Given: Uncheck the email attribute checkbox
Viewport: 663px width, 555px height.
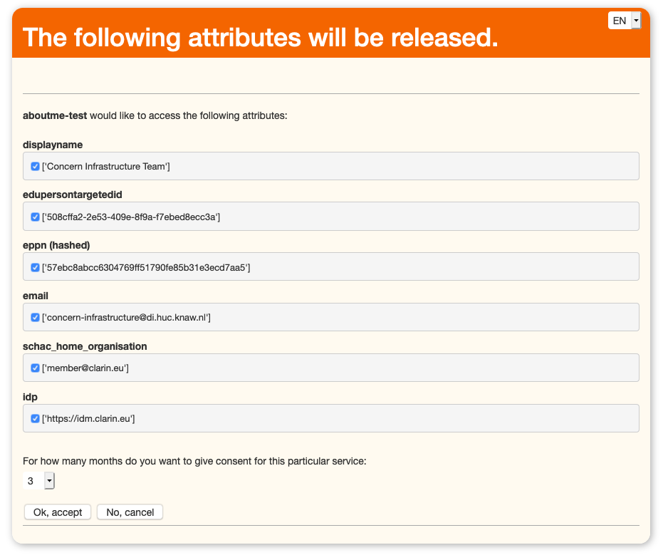Looking at the screenshot, I should coord(35,317).
